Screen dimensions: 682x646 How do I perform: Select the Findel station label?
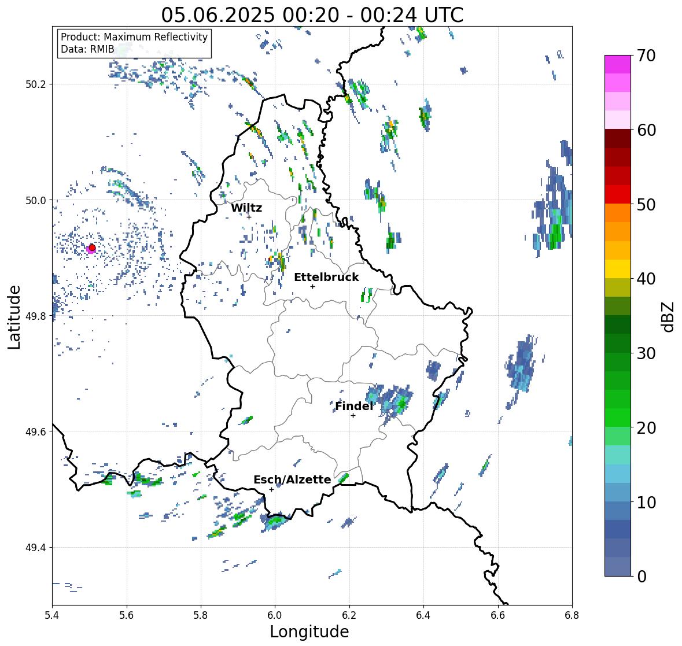point(354,406)
